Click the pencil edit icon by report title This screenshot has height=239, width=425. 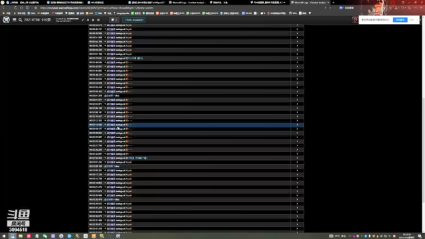82,20
